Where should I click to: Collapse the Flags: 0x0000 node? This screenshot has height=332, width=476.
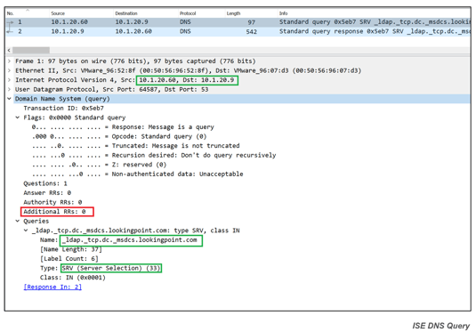pos(18,117)
